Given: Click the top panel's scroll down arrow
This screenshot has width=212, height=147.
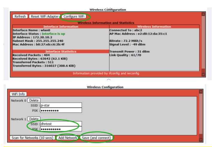Looking at the screenshot, I should pyautogui.click(x=204, y=74).
